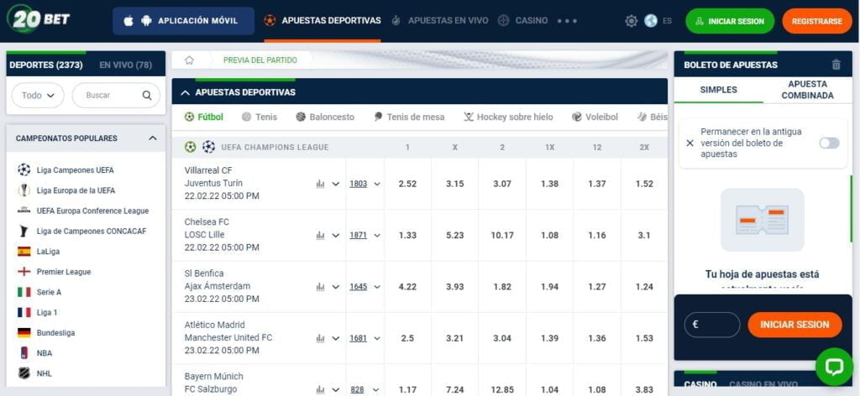Close the old bet slip version notice
This screenshot has height=396, width=860.
pos(690,143)
